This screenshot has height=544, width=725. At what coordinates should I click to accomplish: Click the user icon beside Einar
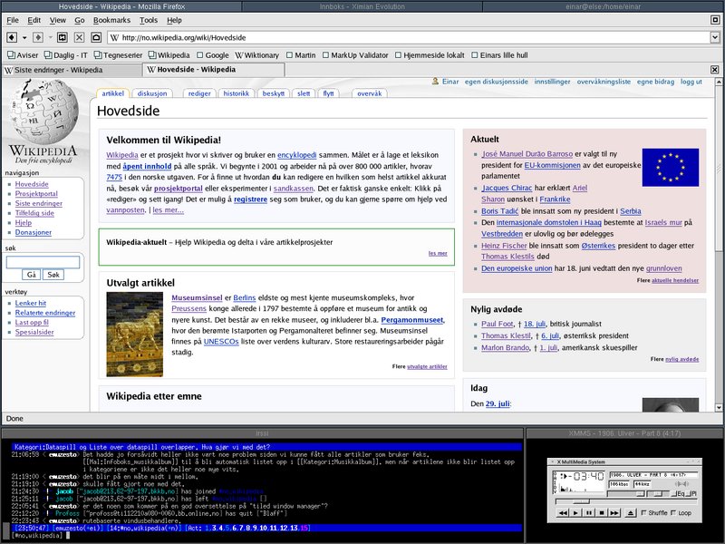coord(435,82)
